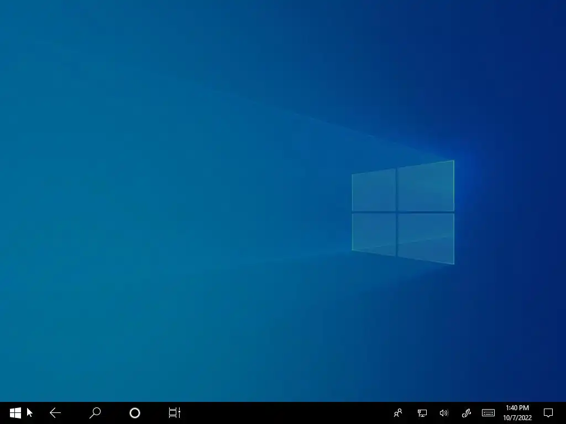Open the People icon in system tray
566x424 pixels.
click(398, 413)
